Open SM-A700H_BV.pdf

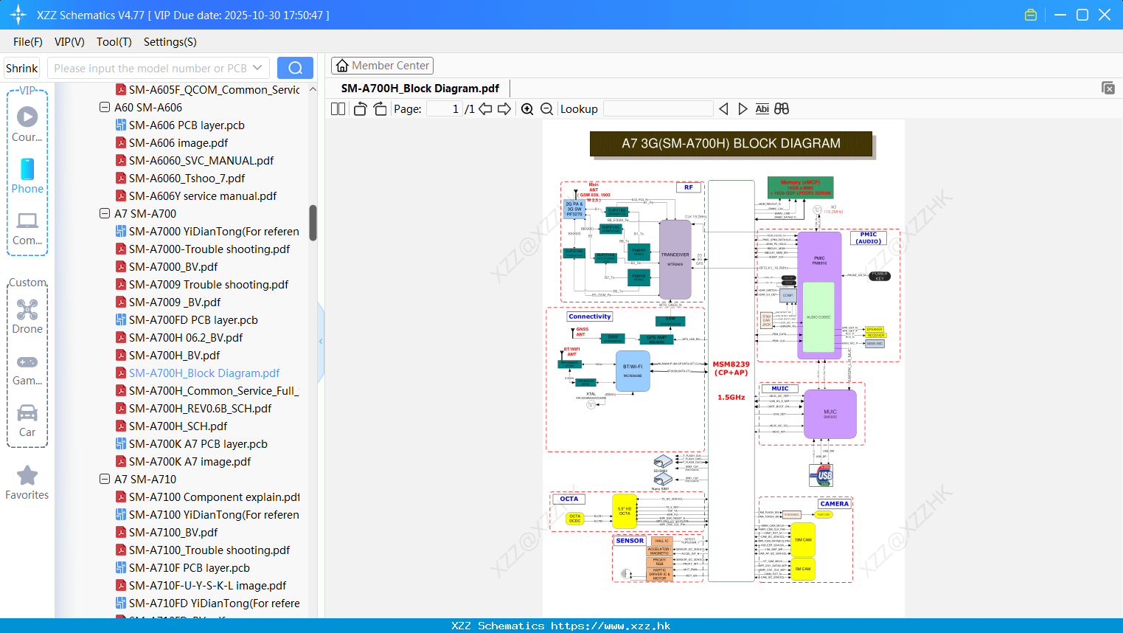tap(174, 355)
